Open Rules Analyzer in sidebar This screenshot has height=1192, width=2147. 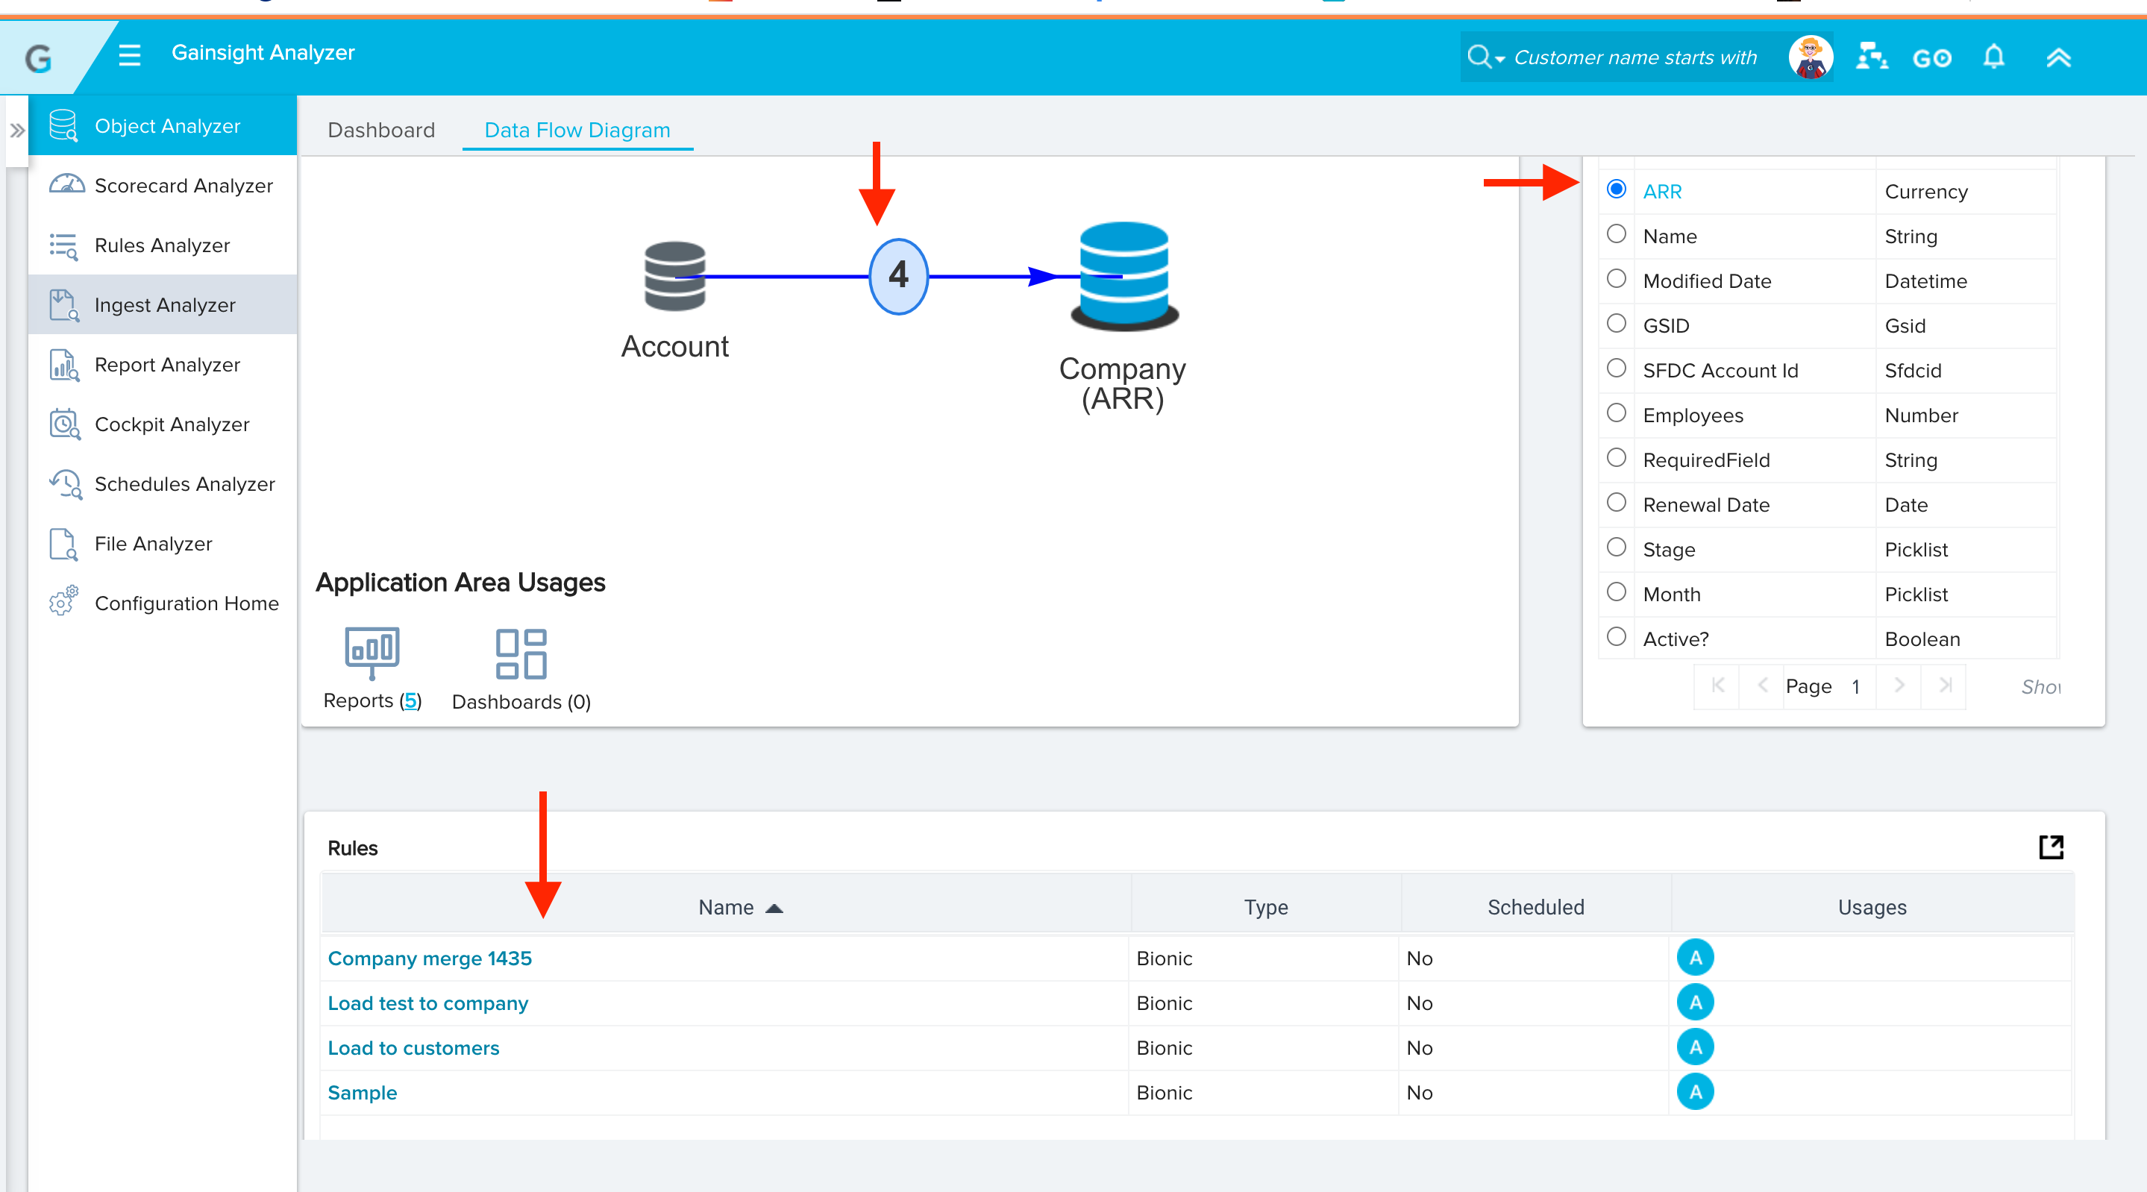pos(162,245)
